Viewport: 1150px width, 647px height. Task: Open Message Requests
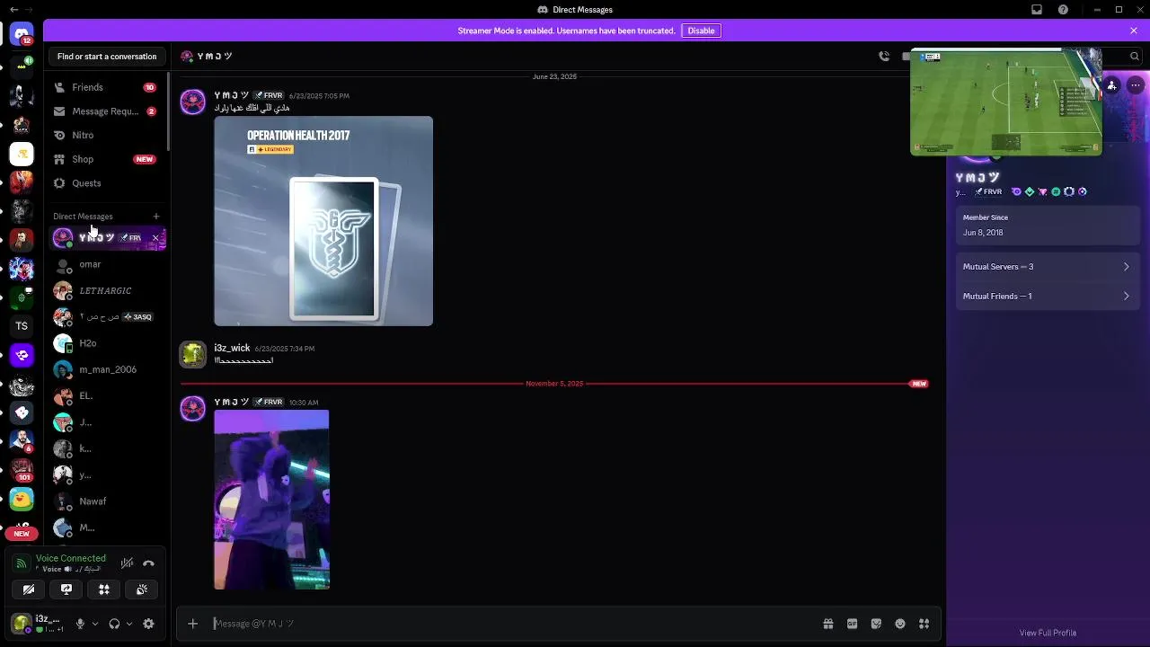pos(107,111)
